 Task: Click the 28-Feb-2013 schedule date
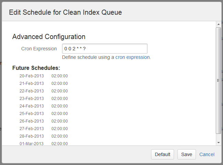[32, 136]
